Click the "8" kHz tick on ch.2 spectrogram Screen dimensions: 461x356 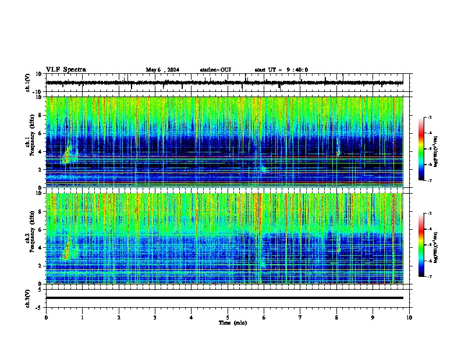tap(40, 212)
